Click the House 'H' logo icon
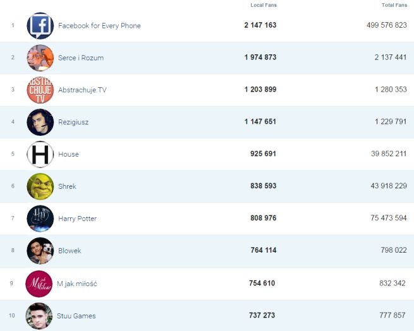The width and height of the screenshot is (414, 331). [x=40, y=155]
